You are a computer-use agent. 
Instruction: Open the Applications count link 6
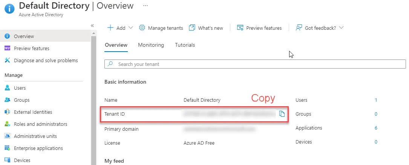[376, 128]
